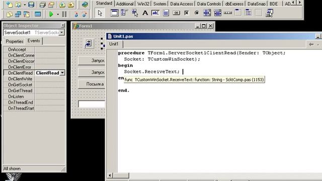
Task: Pick the PopupMenu component
Action: click(x=135, y=13)
